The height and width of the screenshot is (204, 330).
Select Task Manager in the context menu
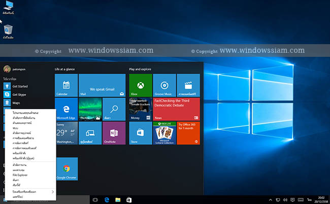coord(30,165)
